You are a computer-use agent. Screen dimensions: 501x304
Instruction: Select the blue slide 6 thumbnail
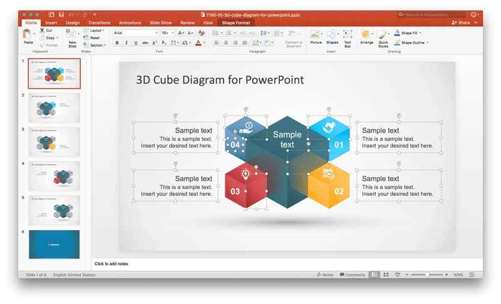point(54,245)
